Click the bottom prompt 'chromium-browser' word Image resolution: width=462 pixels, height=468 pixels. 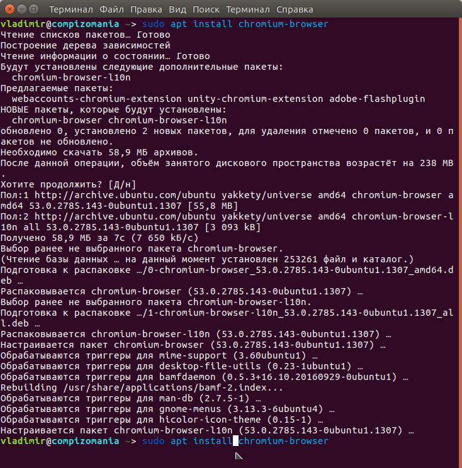[x=283, y=441]
